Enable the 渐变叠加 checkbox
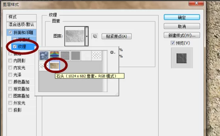Image resolution: width=220 pixels, height=136 pixels. (x=10, y=89)
